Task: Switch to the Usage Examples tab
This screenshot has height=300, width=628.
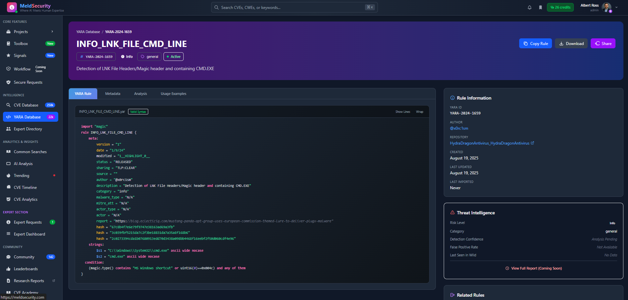Action: pos(173,94)
